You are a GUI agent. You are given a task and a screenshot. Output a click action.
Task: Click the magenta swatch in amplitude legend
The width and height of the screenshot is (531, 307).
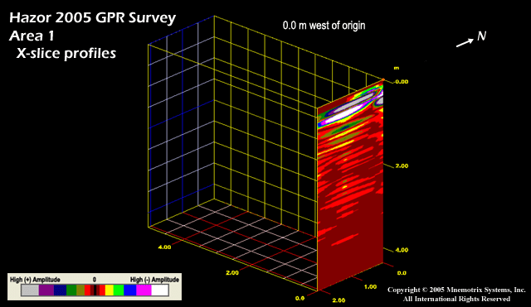(144, 290)
